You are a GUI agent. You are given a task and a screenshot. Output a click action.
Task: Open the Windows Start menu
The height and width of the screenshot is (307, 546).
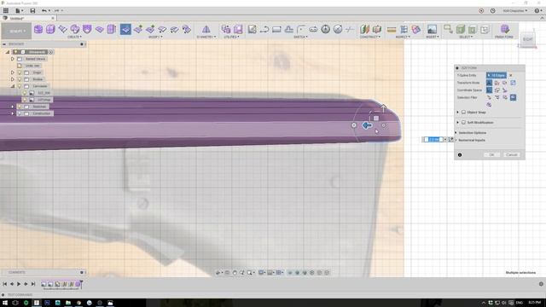click(x=5, y=303)
